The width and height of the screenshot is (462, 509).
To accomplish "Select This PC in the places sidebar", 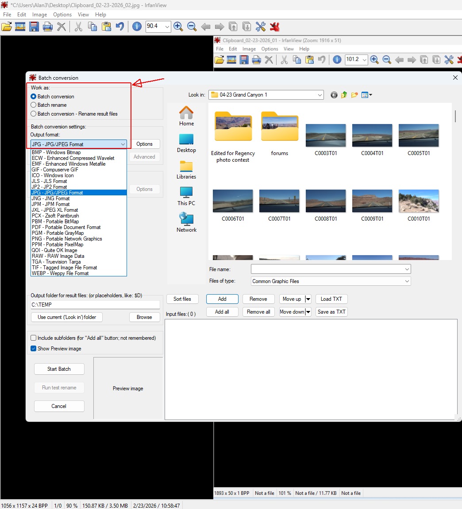I will point(186,196).
